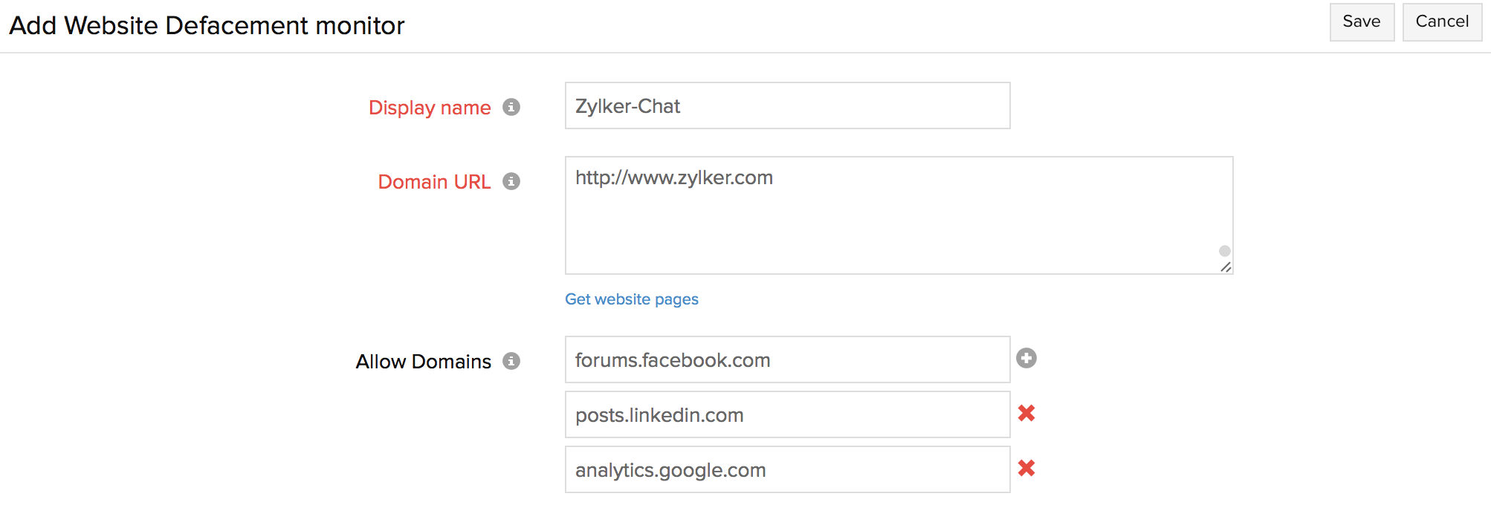Add another allowed domain with plus icon
The width and height of the screenshot is (1491, 508).
point(1026,358)
